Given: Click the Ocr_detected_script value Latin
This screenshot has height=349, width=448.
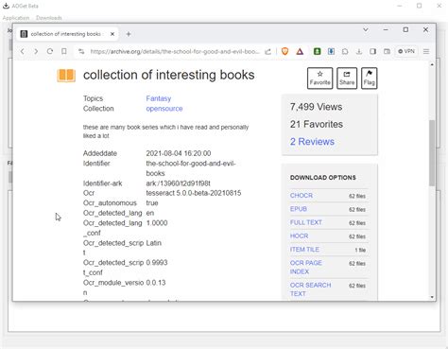Looking at the screenshot, I should [x=153, y=243].
